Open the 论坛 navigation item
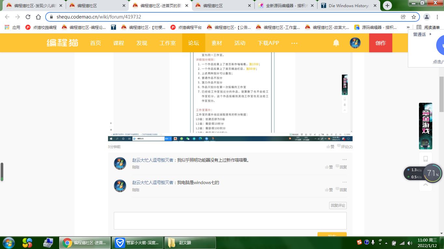 point(194,43)
